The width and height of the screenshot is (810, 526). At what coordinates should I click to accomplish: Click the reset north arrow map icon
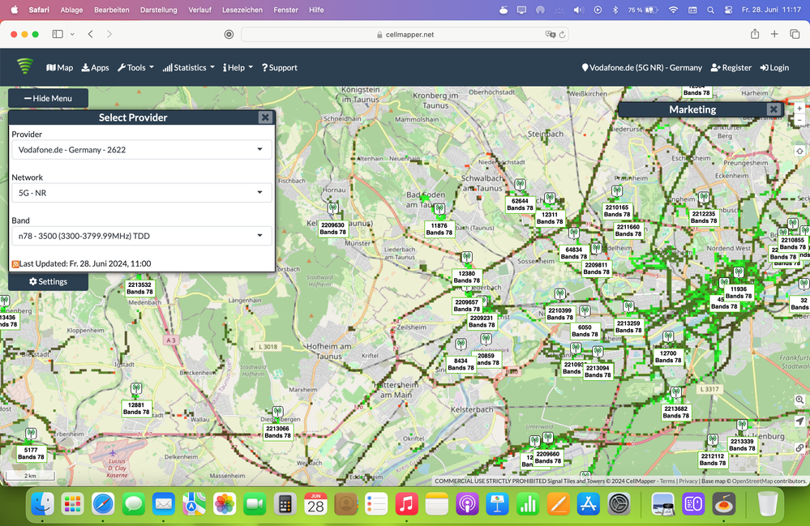(799, 152)
